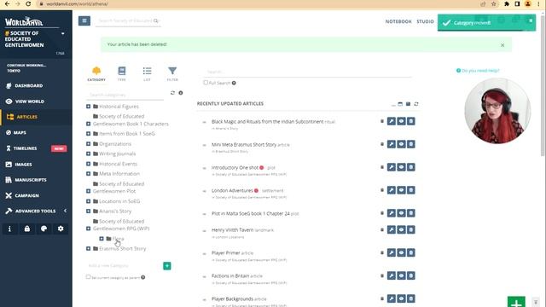
Task: Reload the browser page
Action: 28,4
